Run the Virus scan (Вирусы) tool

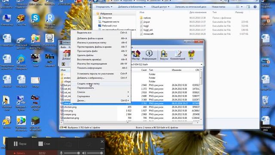(164, 55)
